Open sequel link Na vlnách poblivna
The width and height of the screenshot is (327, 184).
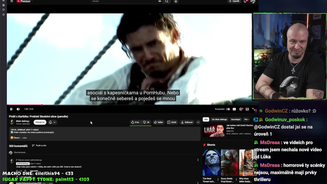33,132
